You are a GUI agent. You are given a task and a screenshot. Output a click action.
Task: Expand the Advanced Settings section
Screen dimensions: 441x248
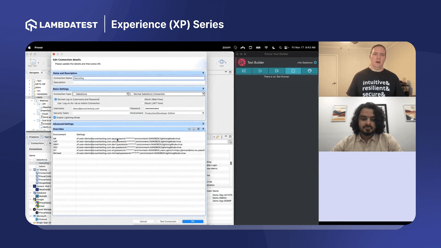(203, 124)
